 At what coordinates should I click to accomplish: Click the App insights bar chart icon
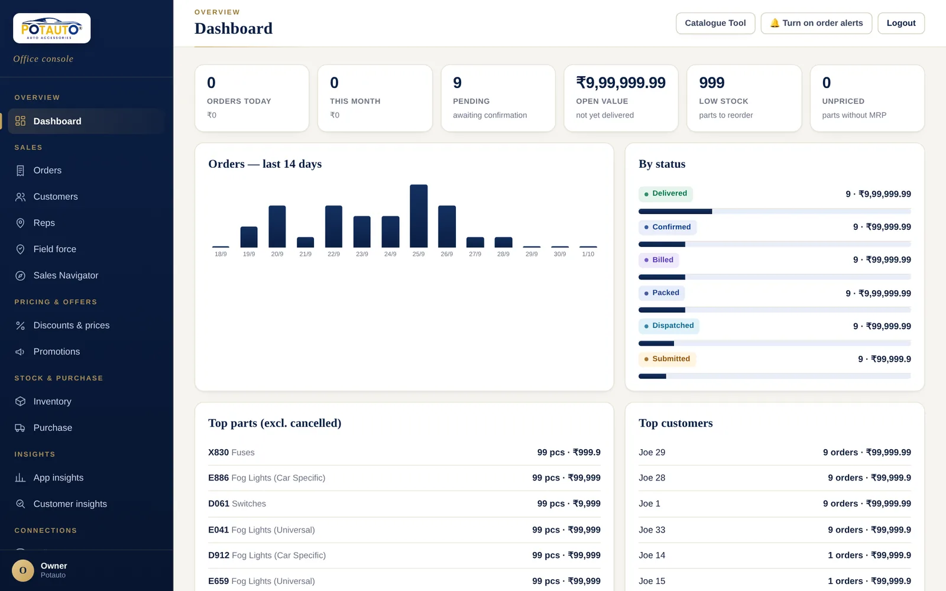[20, 478]
